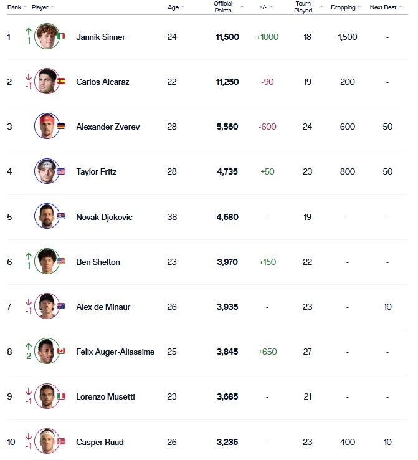Click the Serbian flag beside Novak Djokovic
418x460 pixels.
[61, 217]
